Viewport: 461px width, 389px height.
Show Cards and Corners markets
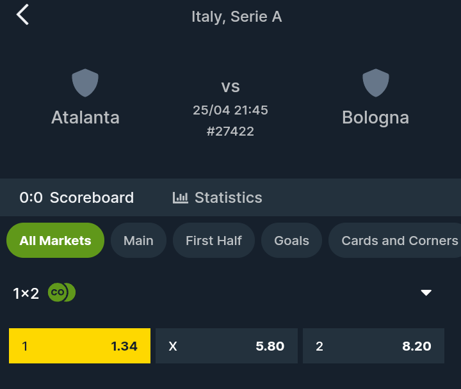[x=395, y=241]
